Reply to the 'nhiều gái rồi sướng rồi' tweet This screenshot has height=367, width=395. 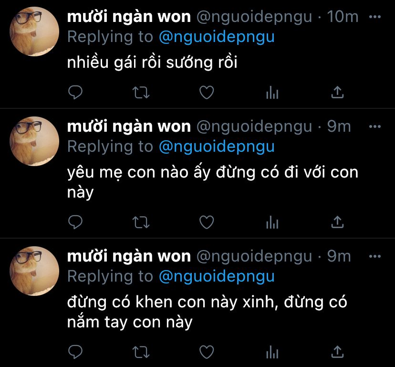click(x=75, y=92)
